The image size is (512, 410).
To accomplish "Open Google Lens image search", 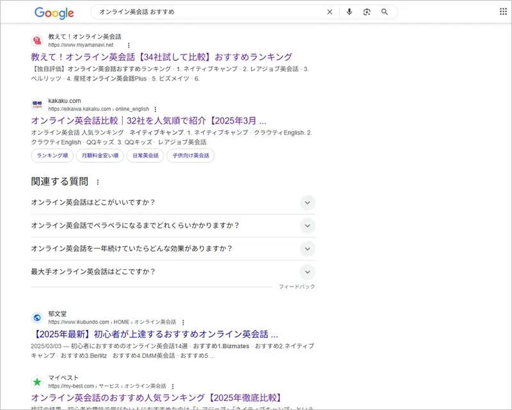I will pos(367,12).
